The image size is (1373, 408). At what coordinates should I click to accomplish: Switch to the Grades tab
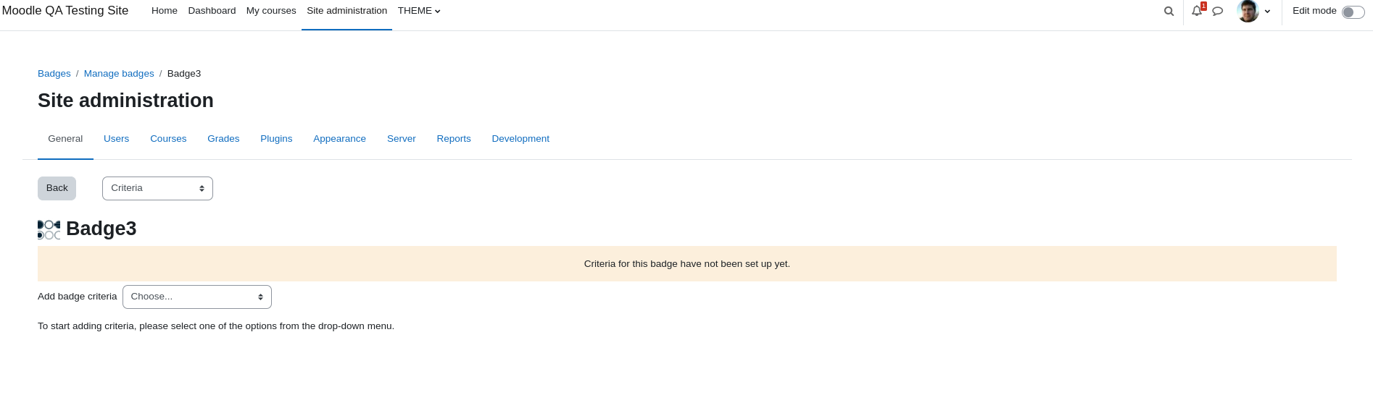(223, 139)
